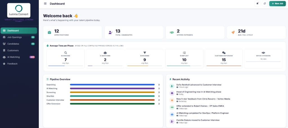Click the Robert Haines offer handshake icon
288x128 pixels.
[172, 107]
